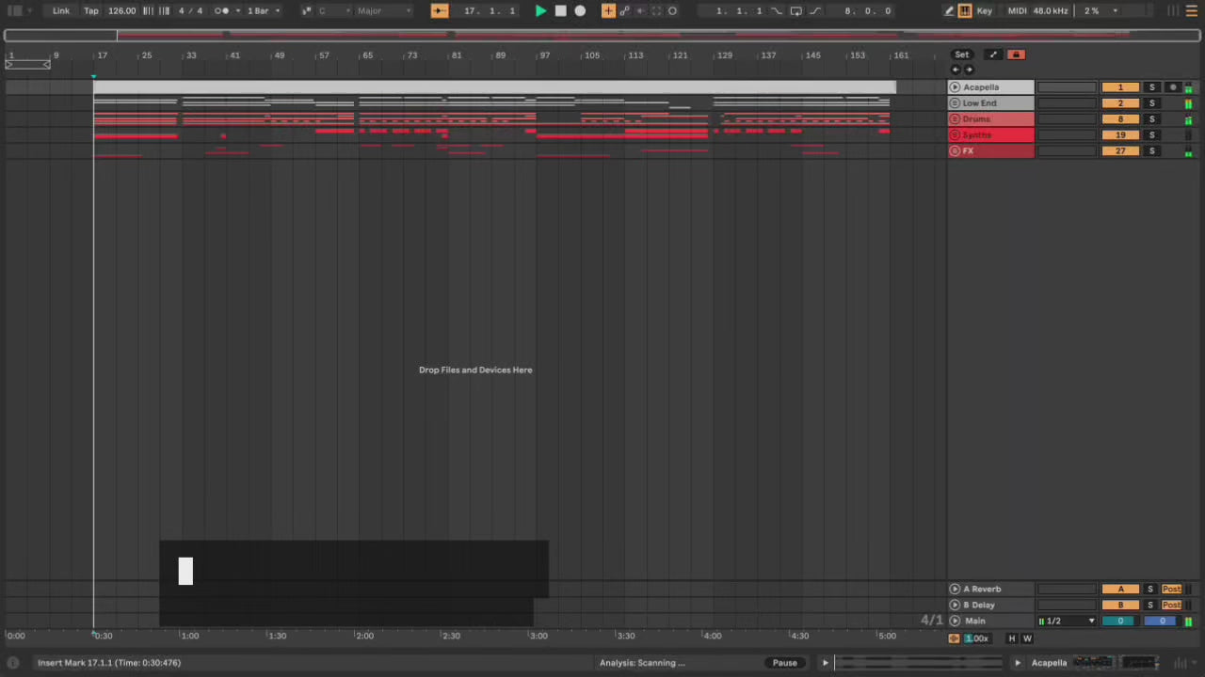1205x677 pixels.
Task: Click the MIDI Arrangement Overdub plus icon
Action: (x=608, y=10)
